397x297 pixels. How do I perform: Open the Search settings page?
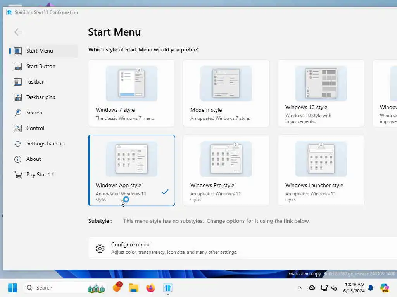pos(43,113)
